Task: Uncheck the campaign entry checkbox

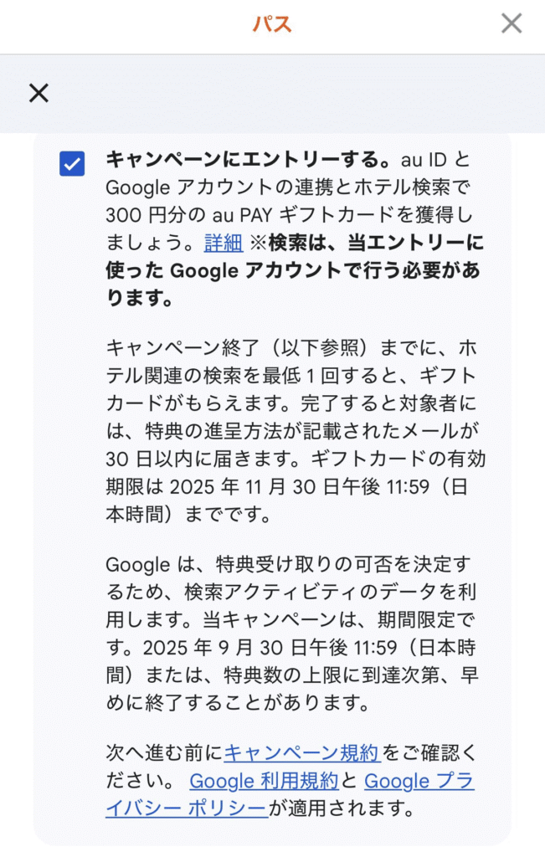Action: (x=72, y=163)
